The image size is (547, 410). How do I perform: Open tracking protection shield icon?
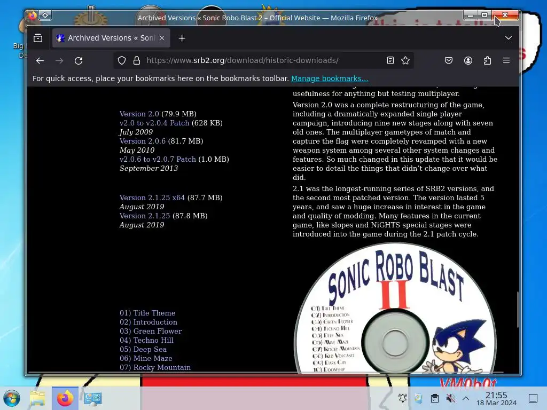tap(122, 61)
